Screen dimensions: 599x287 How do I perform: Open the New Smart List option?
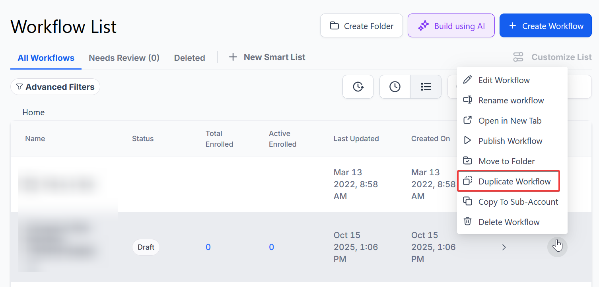pos(267,57)
